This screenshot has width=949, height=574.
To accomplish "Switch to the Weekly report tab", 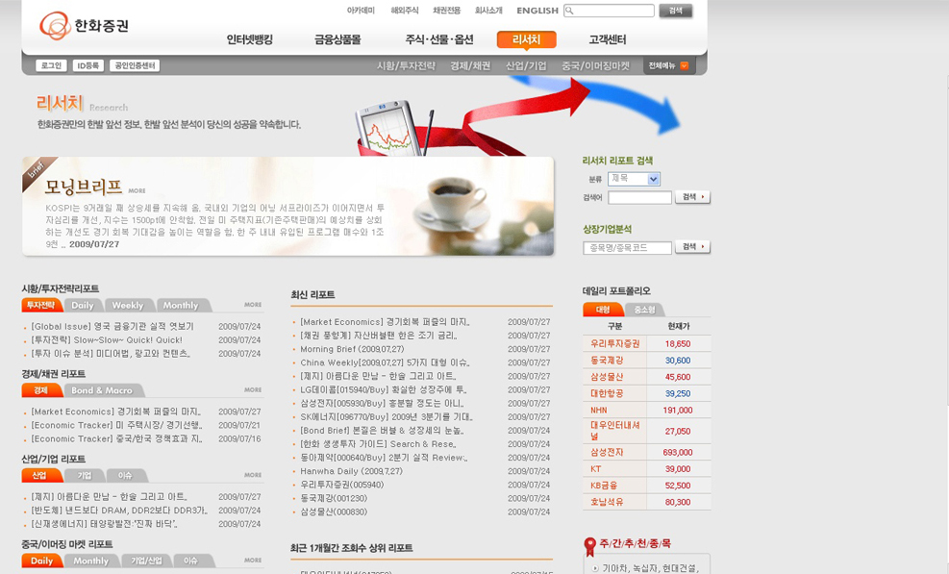I will 127,306.
